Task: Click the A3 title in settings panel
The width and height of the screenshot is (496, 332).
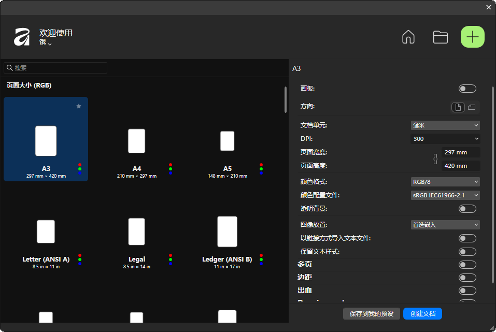Action: click(x=296, y=68)
